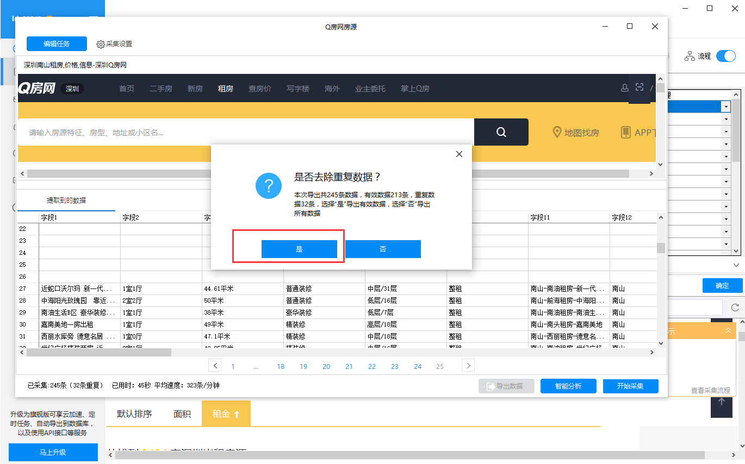Open the 业主委托 navigation item
The width and height of the screenshot is (745, 464).
(x=370, y=89)
